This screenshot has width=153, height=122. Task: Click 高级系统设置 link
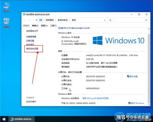coord(32,48)
